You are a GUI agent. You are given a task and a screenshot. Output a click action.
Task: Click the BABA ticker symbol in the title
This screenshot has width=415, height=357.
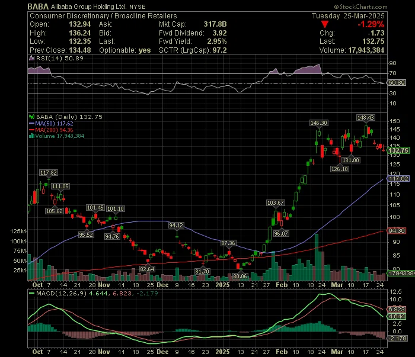(38, 7)
